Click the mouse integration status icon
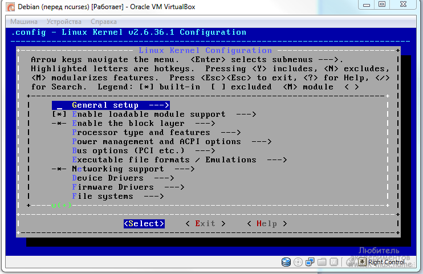The height and width of the screenshot is (274, 423). point(351,262)
